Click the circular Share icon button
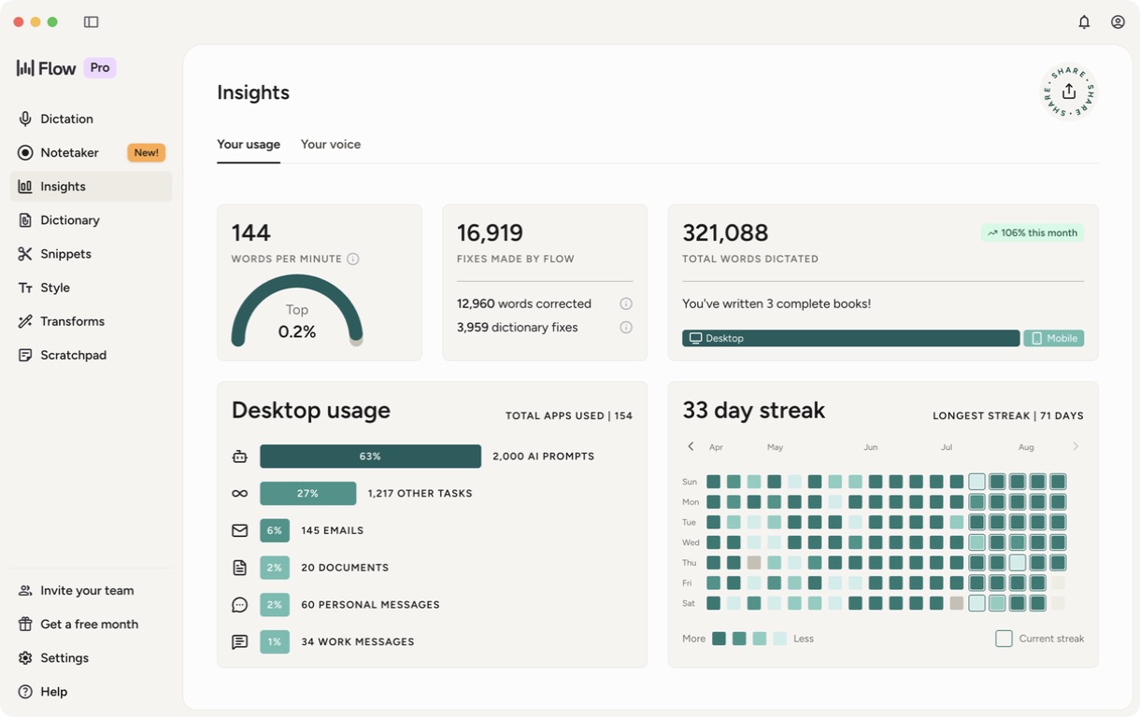1140x717 pixels. tap(1069, 91)
